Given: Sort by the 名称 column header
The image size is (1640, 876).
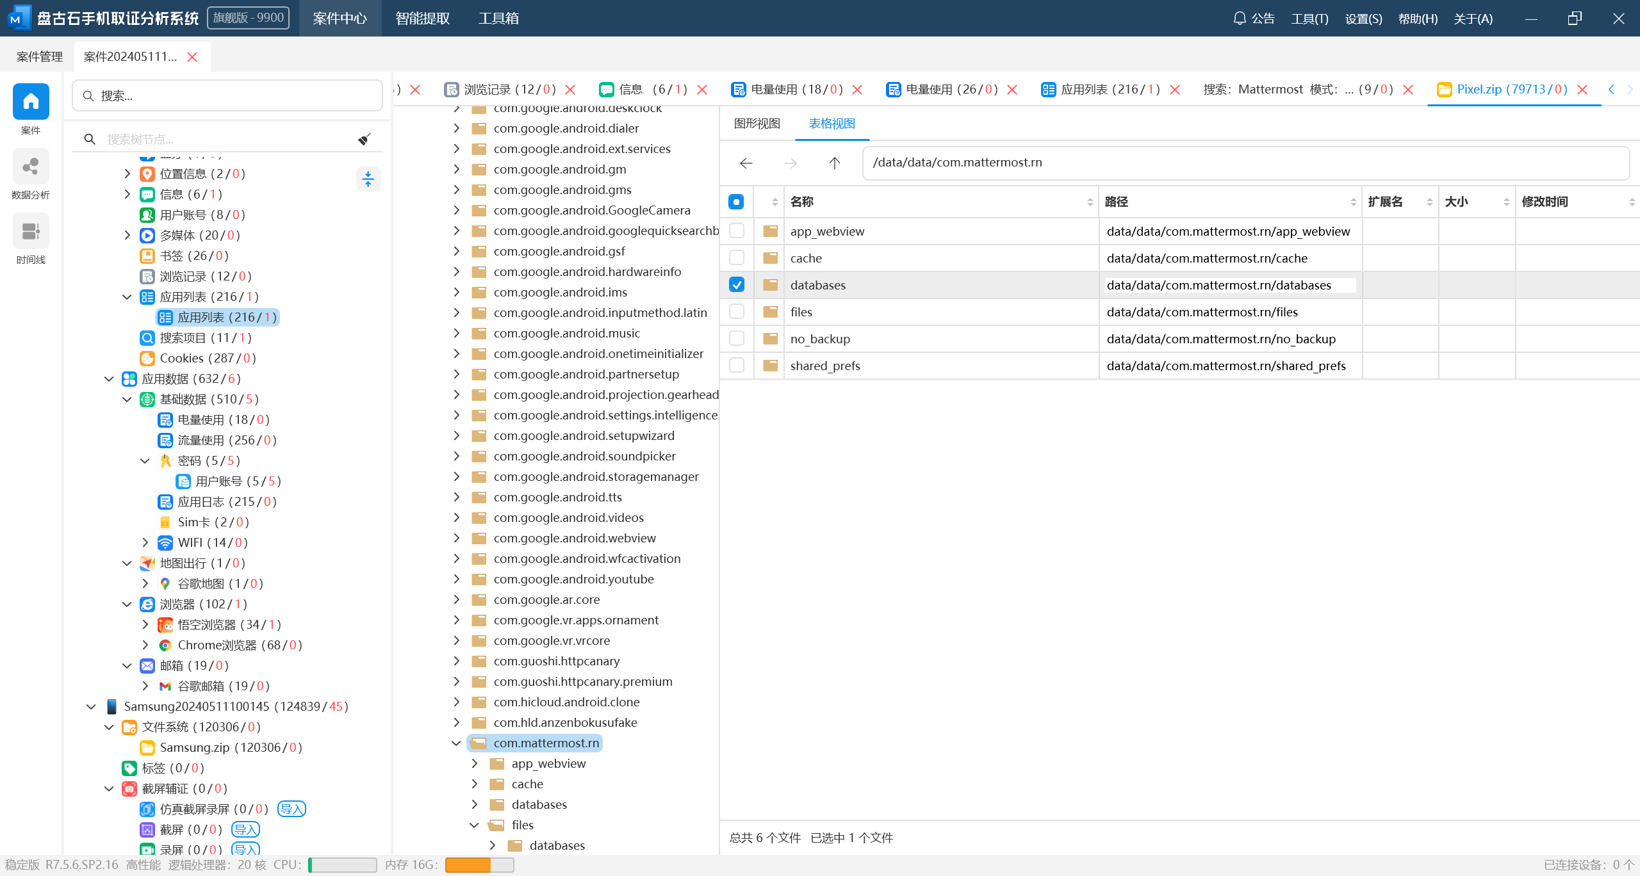Looking at the screenshot, I should (802, 202).
